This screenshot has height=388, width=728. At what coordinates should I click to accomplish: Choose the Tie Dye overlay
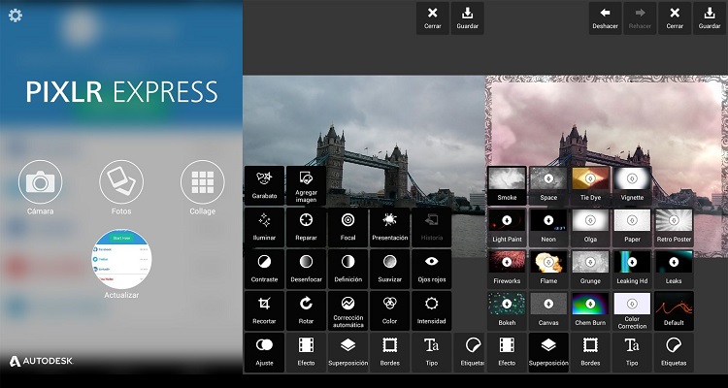click(x=590, y=184)
